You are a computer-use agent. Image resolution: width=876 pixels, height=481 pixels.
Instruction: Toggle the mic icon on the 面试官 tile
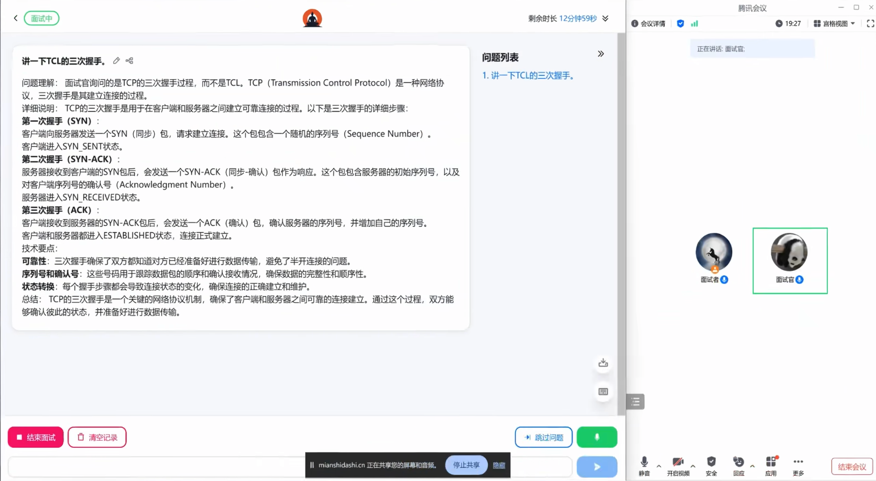click(x=800, y=279)
